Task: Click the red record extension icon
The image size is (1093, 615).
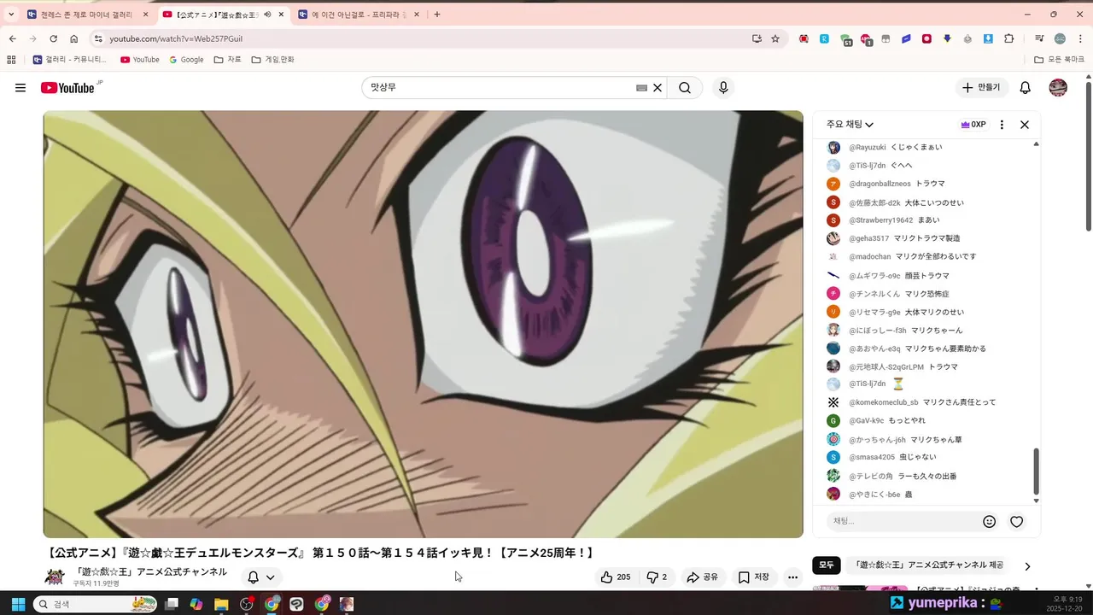Action: [x=926, y=38]
